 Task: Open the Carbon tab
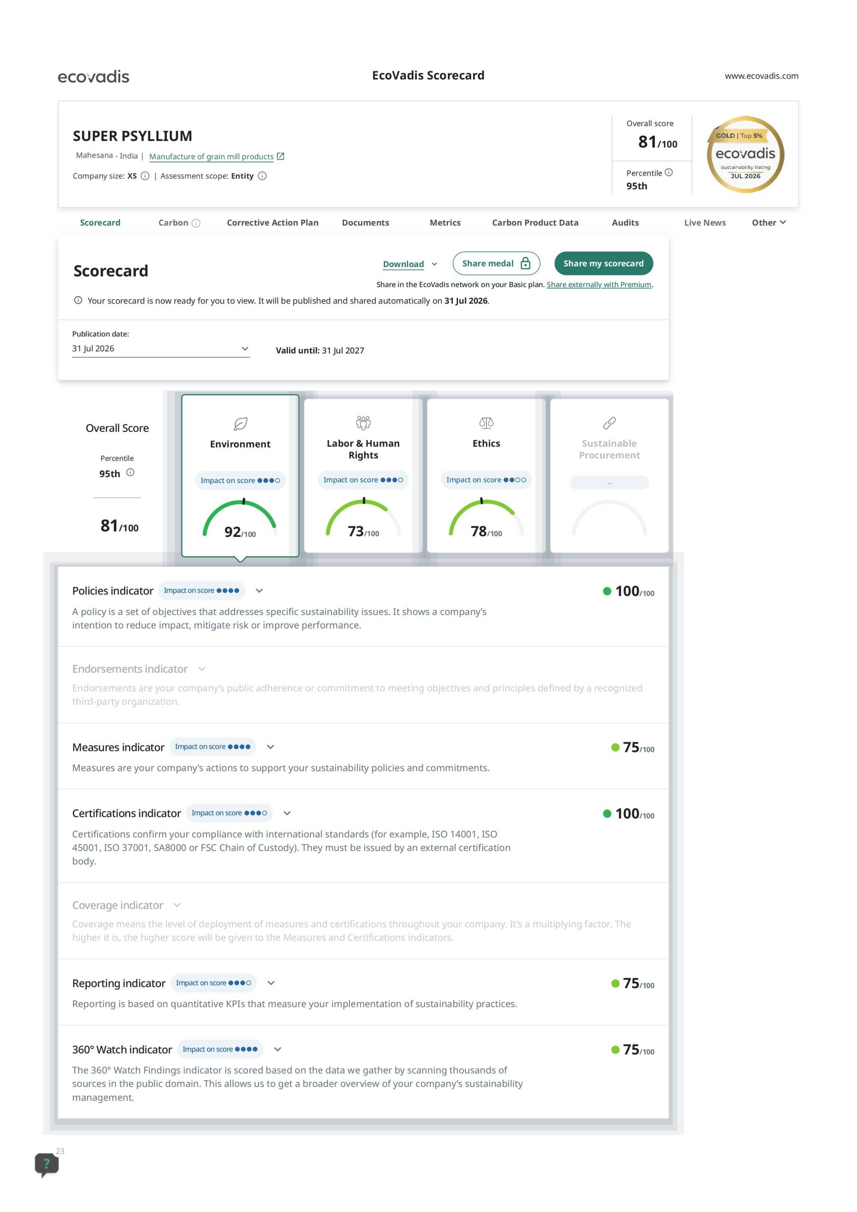(x=173, y=223)
